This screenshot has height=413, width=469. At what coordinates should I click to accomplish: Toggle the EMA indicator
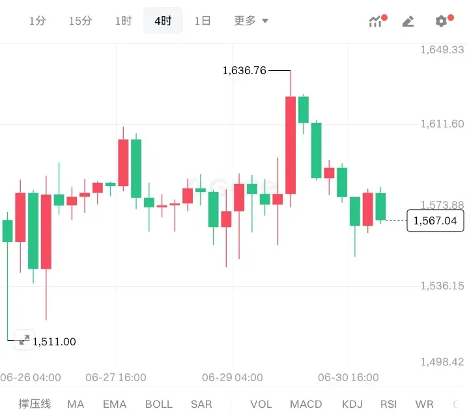coord(115,404)
